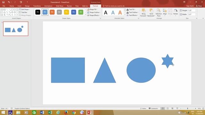Switch to the Slide Show tab

pos(60,6)
